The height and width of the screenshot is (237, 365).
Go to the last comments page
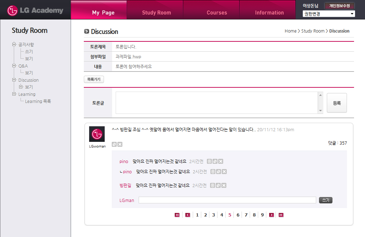coord(281,215)
